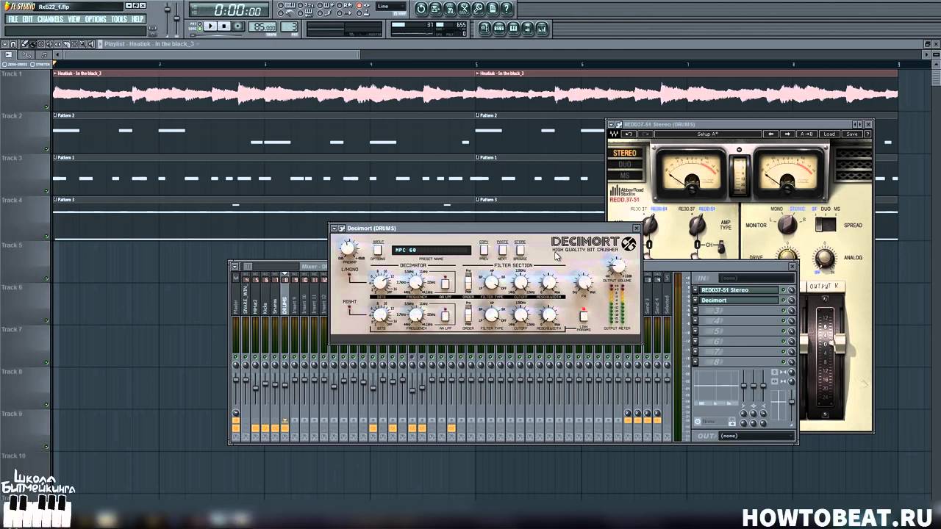Open the Setup A preset field in REDD
Viewport: 941px width, 529px height.
click(707, 134)
